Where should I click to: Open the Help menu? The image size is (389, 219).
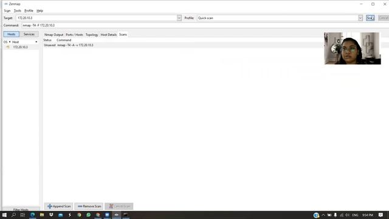pyautogui.click(x=40, y=11)
